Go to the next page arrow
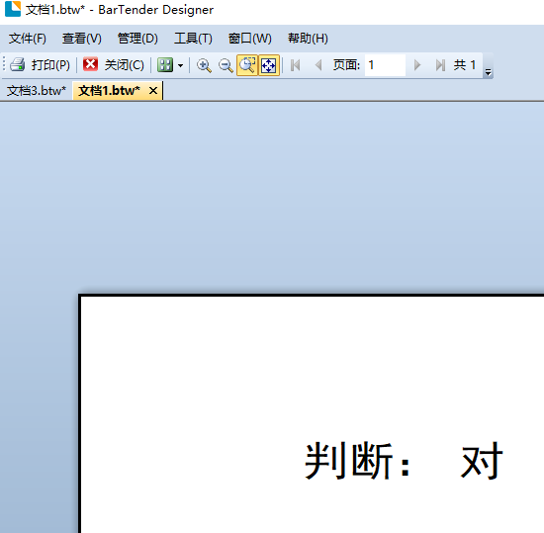This screenshot has width=544, height=533. (x=417, y=65)
